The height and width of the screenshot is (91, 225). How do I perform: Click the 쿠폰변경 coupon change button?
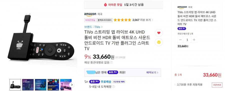coord(217,85)
